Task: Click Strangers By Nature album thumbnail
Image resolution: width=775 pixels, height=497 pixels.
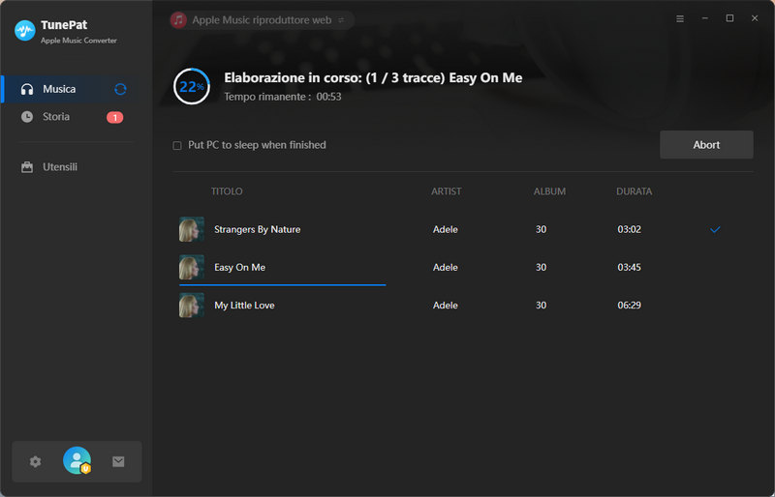Action: click(x=191, y=229)
